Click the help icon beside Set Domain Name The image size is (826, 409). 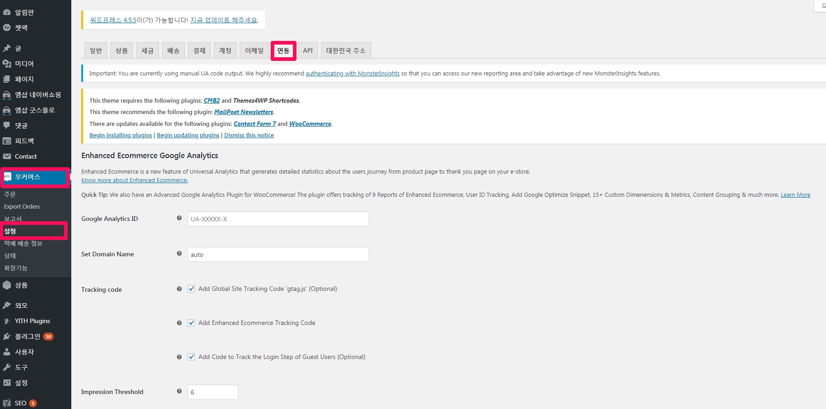(179, 254)
